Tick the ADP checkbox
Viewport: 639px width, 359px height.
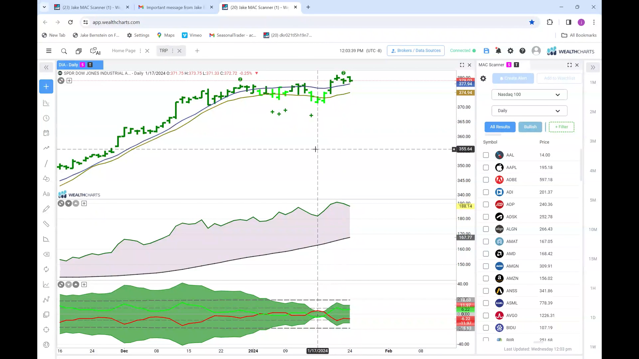pos(486,204)
